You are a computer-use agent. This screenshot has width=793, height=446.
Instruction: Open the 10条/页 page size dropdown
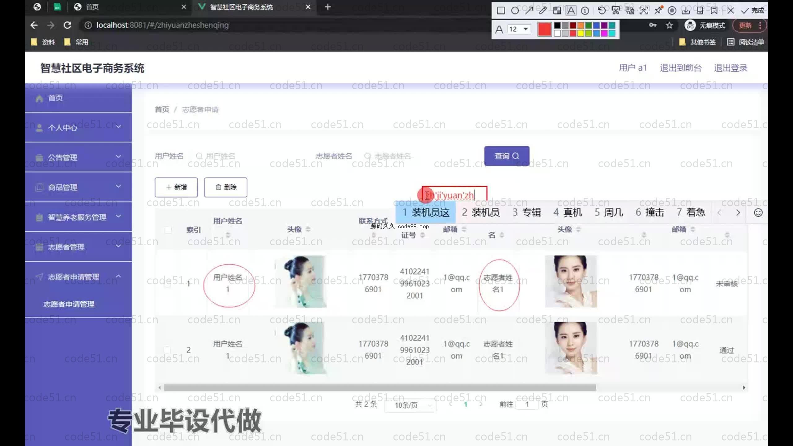410,405
